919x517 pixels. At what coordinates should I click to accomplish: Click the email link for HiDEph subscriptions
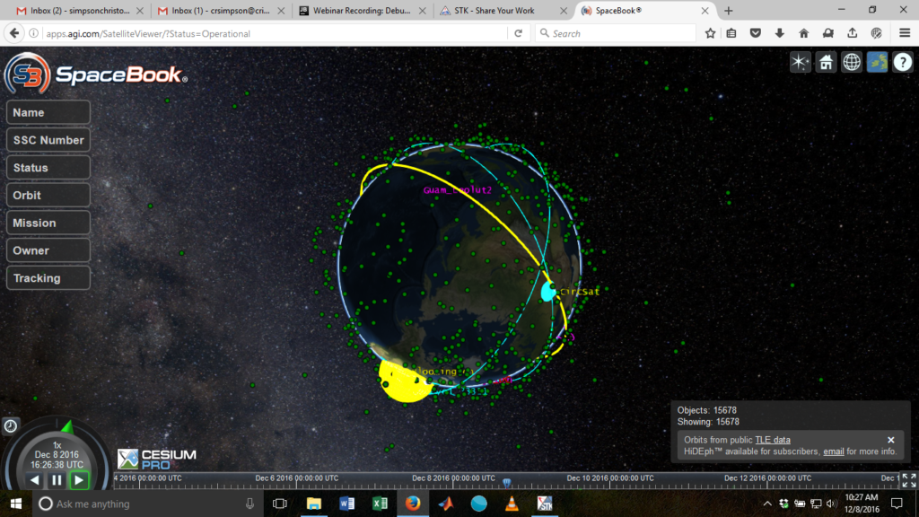(834, 451)
